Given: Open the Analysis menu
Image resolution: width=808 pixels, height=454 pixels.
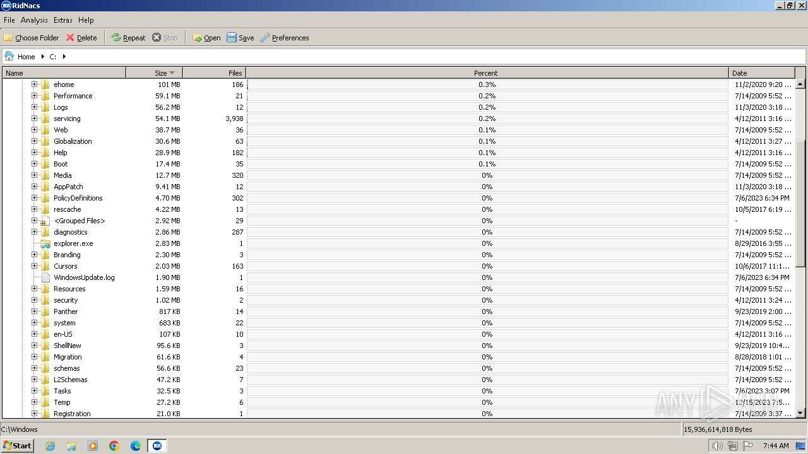Looking at the screenshot, I should tap(34, 20).
